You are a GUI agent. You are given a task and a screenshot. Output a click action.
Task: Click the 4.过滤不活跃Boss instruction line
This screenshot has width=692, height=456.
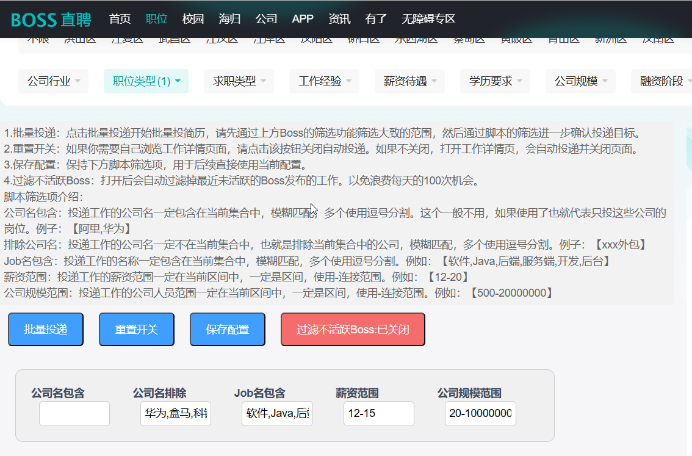click(242, 181)
